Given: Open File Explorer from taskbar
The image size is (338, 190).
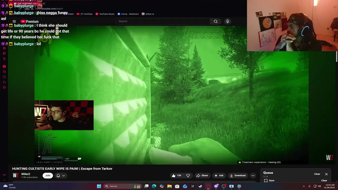Looking at the screenshot, I should 170,186.
